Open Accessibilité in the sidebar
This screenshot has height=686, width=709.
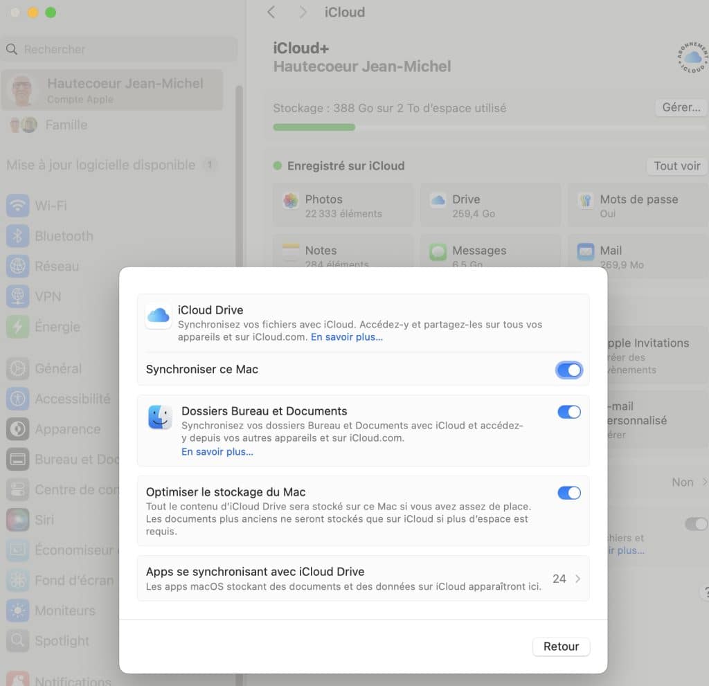click(72, 399)
